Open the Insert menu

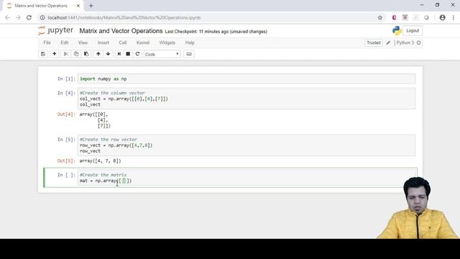103,43
